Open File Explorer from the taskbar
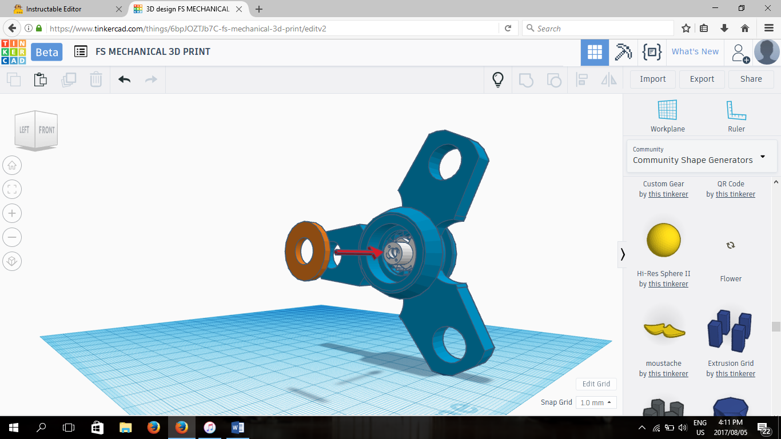The width and height of the screenshot is (781, 439). click(x=125, y=428)
